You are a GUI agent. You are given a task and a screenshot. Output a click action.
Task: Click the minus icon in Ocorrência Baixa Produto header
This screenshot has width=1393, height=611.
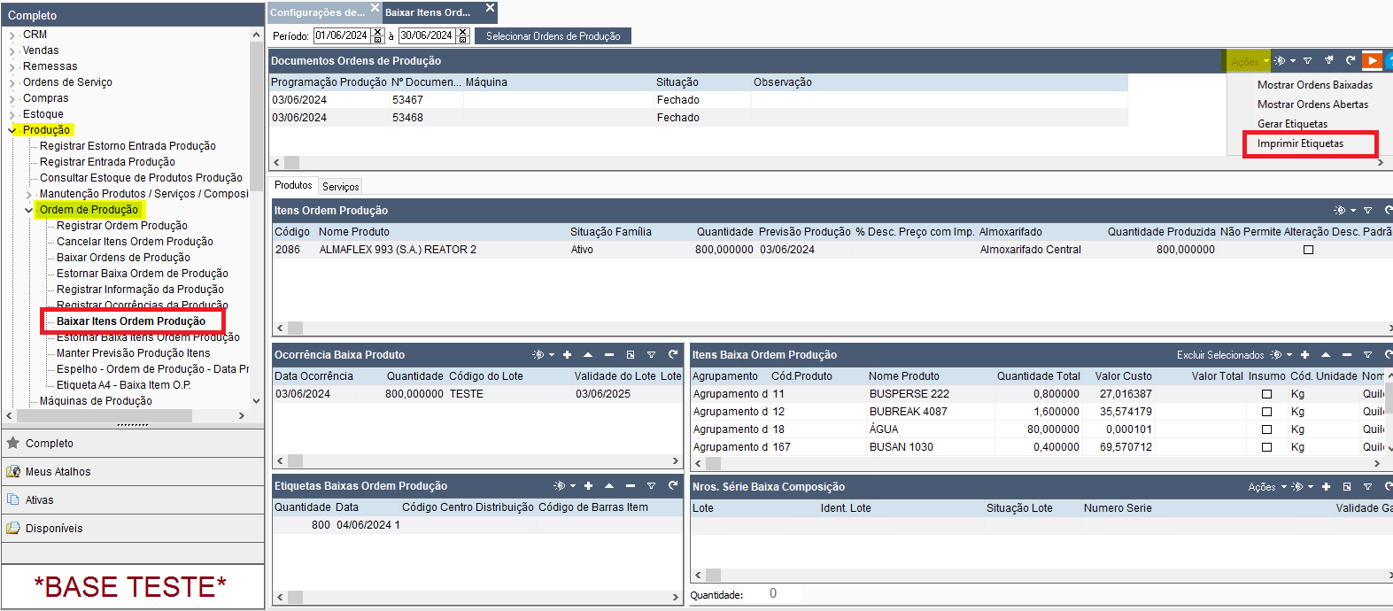[609, 355]
